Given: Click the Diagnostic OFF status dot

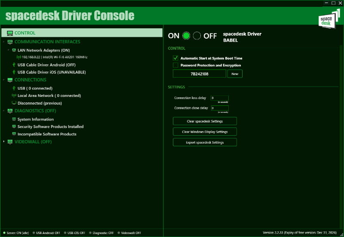Looking at the screenshot, I should [90, 233].
